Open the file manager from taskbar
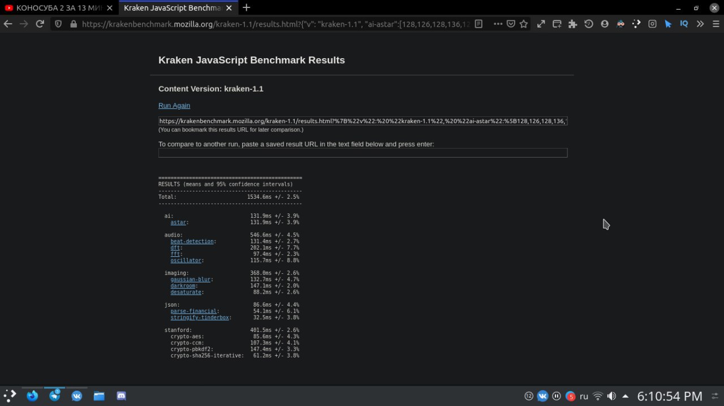The image size is (724, 406). click(x=99, y=396)
